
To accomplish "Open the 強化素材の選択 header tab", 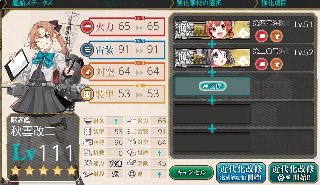I will [x=199, y=3].
